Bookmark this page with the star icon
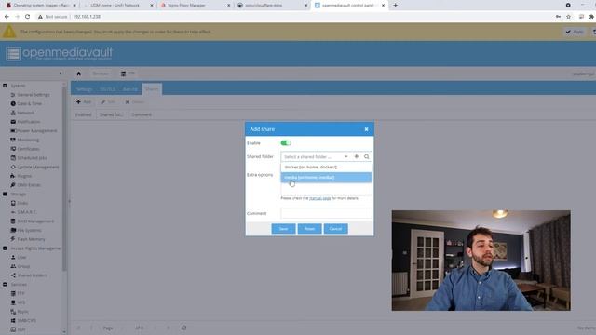This screenshot has height=335, width=596. tap(568, 17)
